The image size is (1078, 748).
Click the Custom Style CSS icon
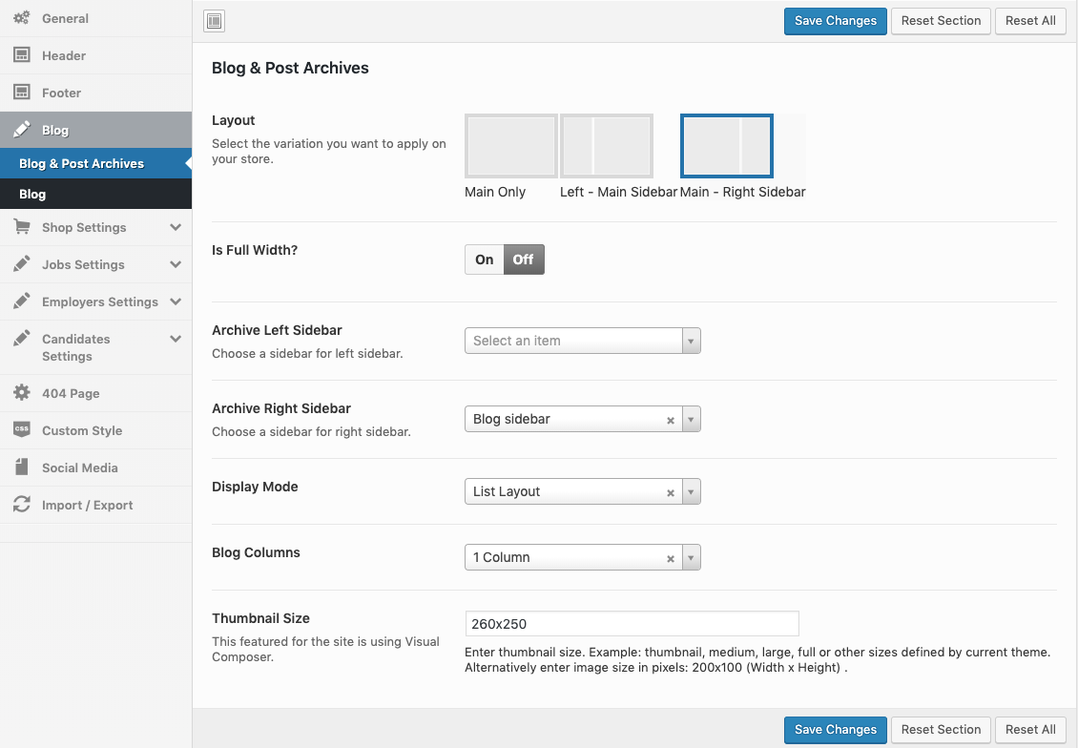pyautogui.click(x=21, y=430)
